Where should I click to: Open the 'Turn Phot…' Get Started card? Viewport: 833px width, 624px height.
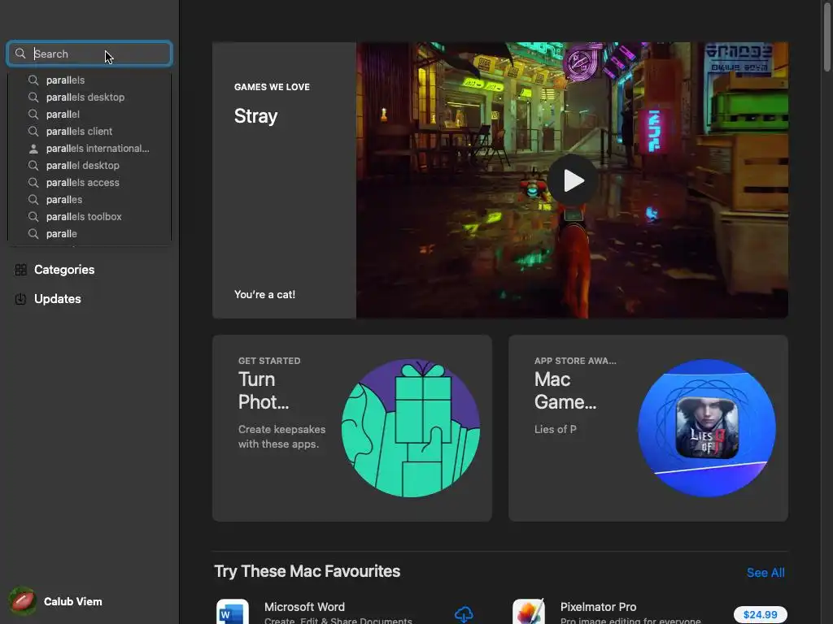tap(351, 427)
